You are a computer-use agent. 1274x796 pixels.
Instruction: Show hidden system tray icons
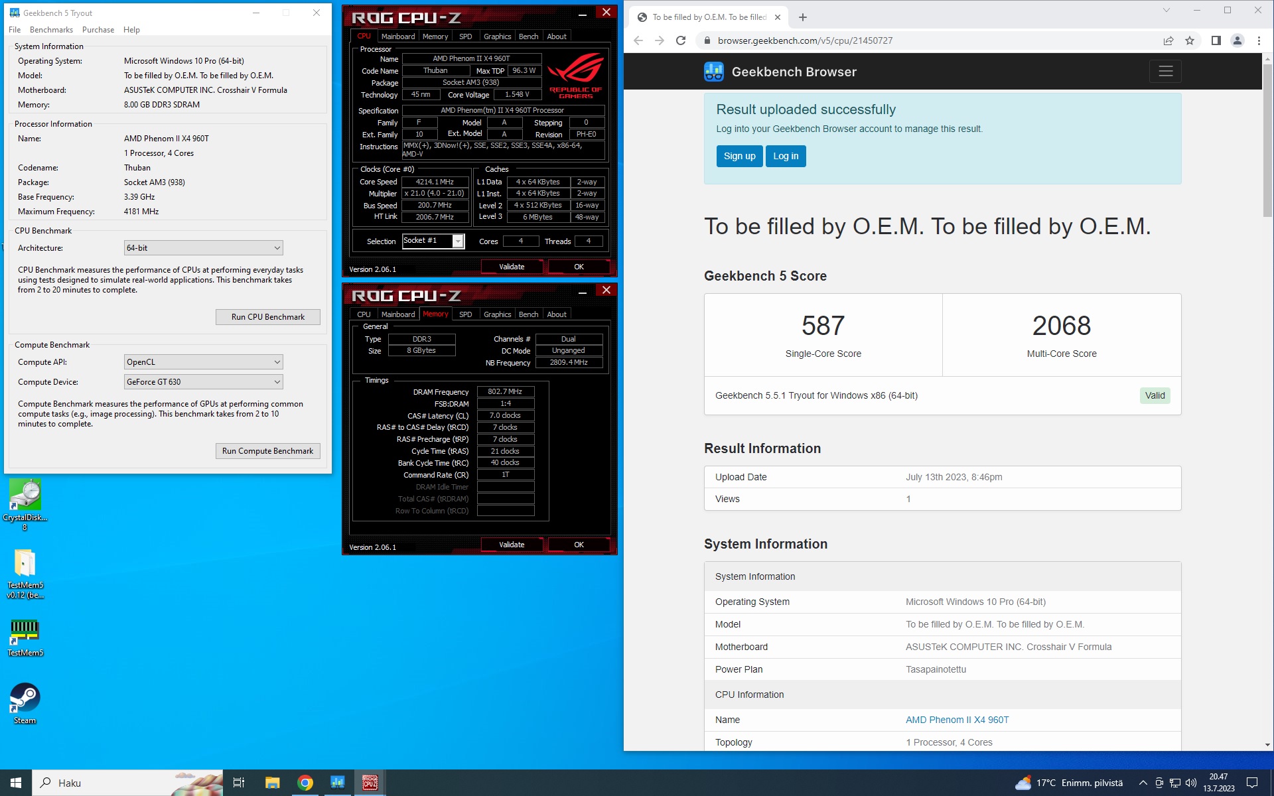coord(1143,783)
